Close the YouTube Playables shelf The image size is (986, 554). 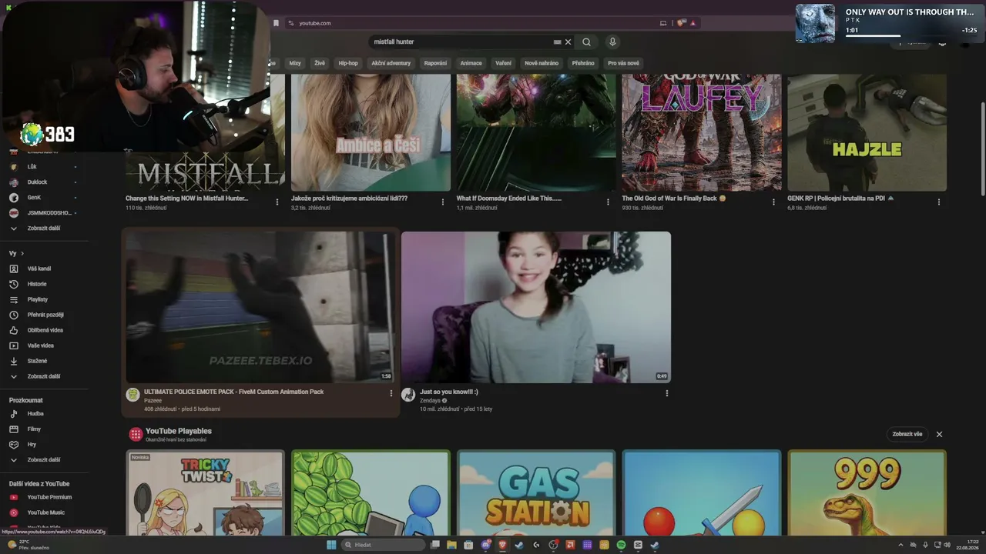coord(939,434)
